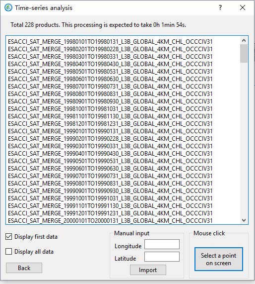Click the app icon in title bar
Viewport: 255px width, 284px height.
(8, 7)
